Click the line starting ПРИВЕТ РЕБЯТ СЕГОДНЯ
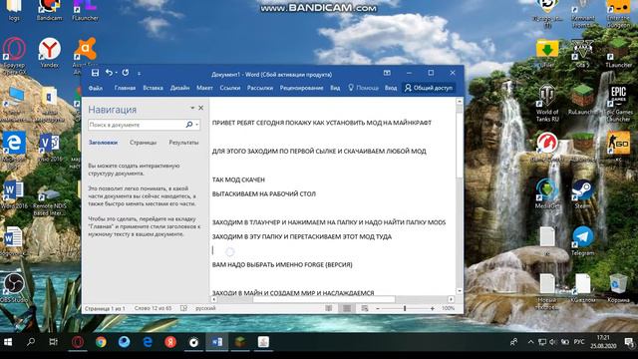 click(321, 123)
